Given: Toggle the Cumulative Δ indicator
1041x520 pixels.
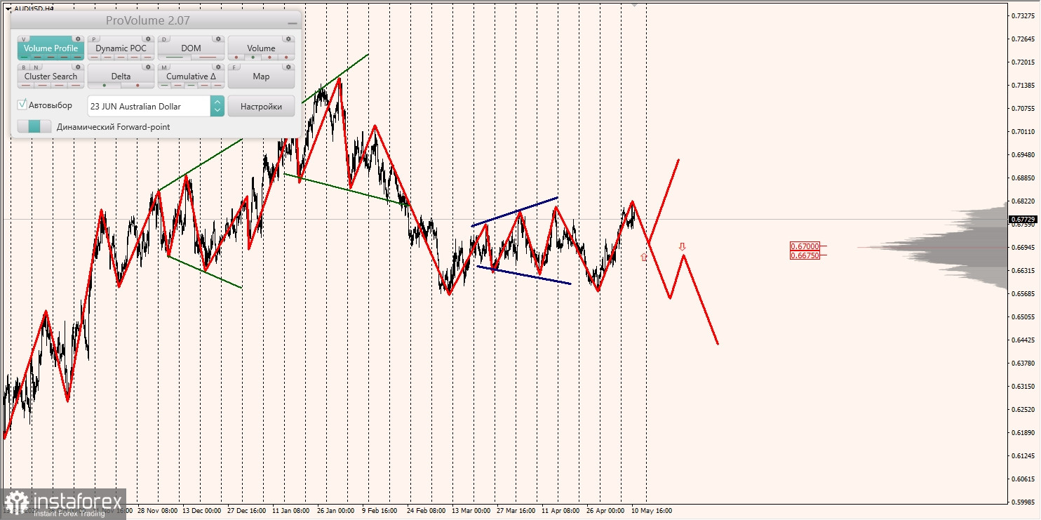Looking at the screenshot, I should 191,76.
